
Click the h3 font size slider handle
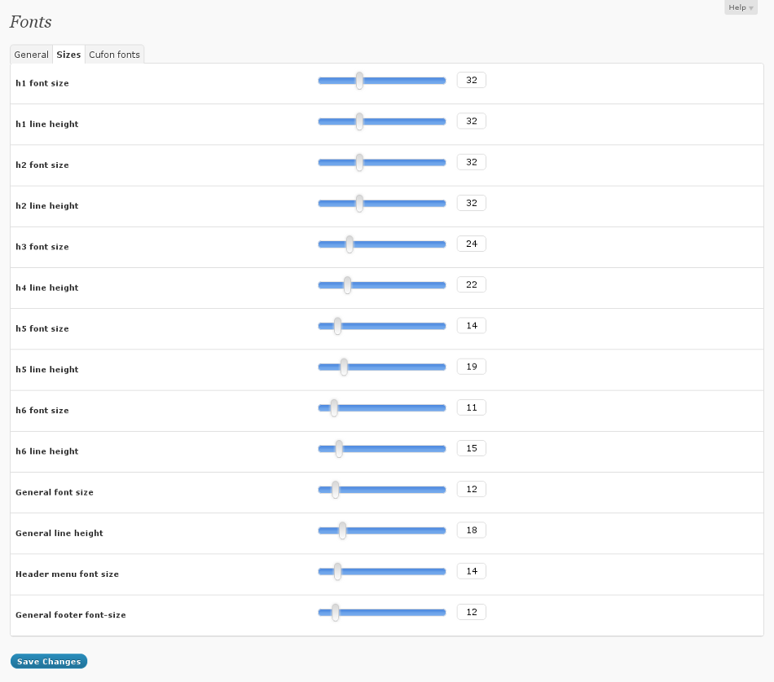coord(350,244)
